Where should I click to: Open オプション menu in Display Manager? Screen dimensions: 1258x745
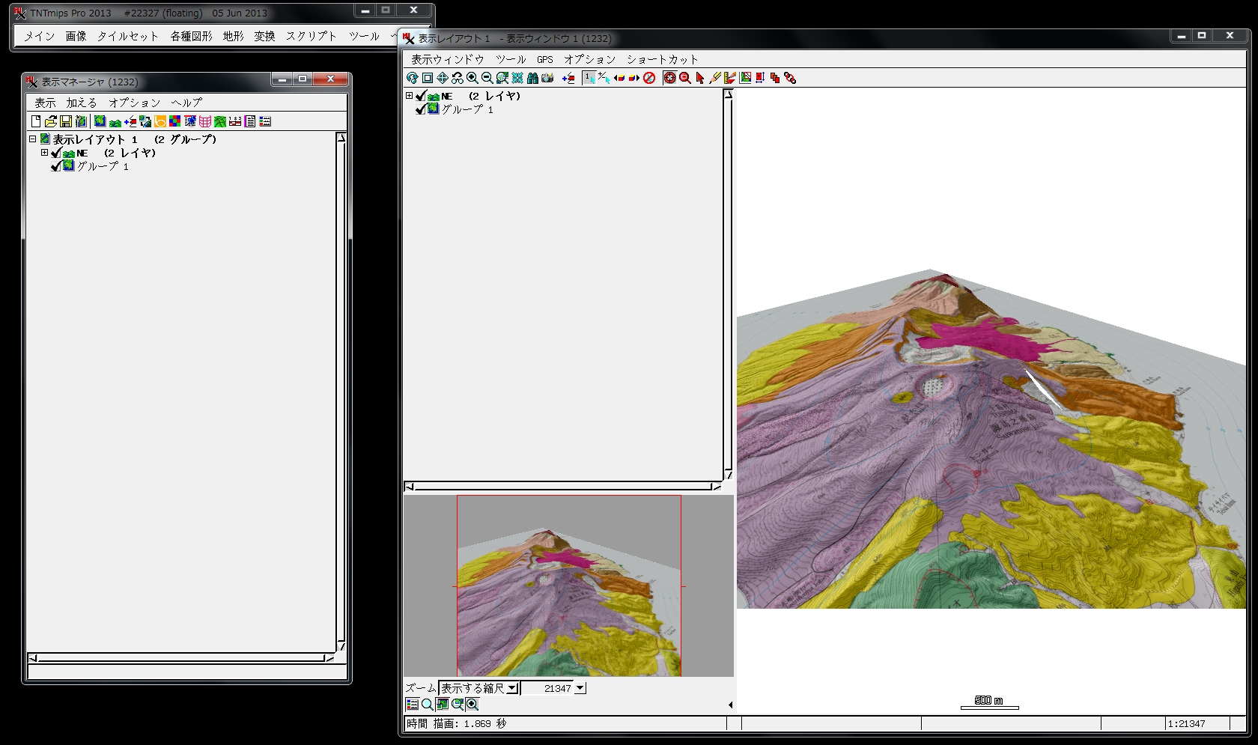coord(135,103)
